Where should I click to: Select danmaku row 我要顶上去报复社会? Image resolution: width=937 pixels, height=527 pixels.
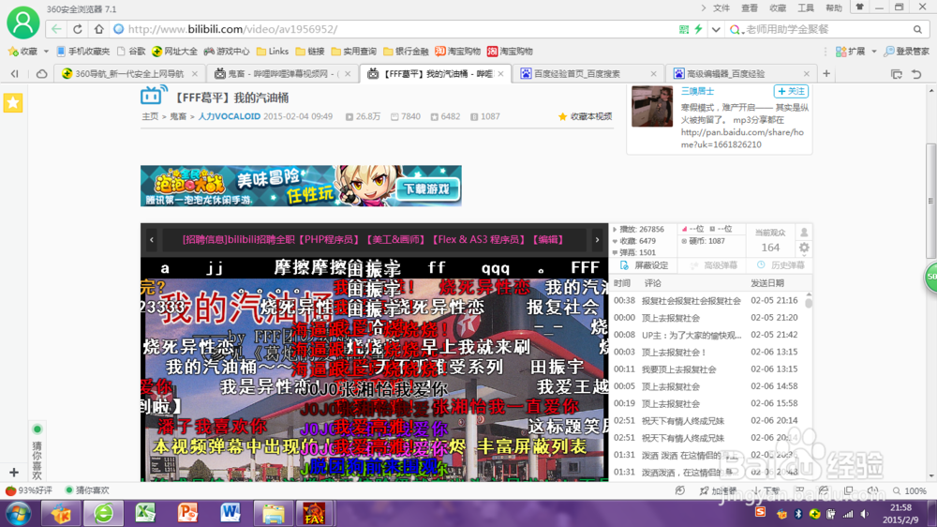707,369
